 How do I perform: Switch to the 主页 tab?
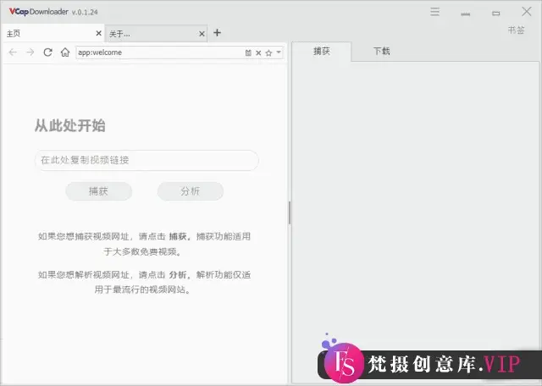pos(52,34)
